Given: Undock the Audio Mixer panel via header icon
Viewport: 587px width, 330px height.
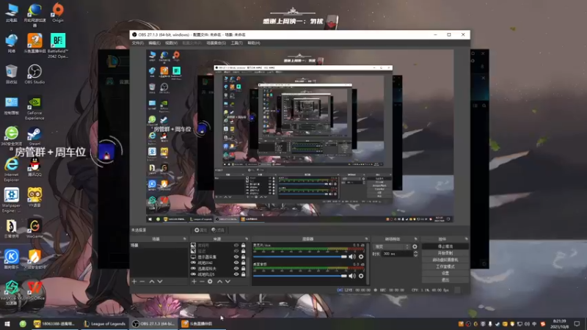Looking at the screenshot, I should (366, 239).
